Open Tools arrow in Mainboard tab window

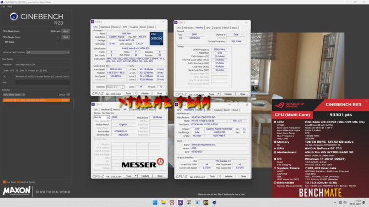tap(219, 176)
